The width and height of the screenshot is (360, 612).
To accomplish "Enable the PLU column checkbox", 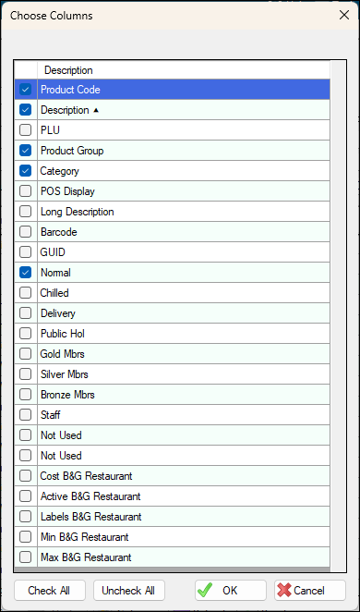I will (x=25, y=130).
